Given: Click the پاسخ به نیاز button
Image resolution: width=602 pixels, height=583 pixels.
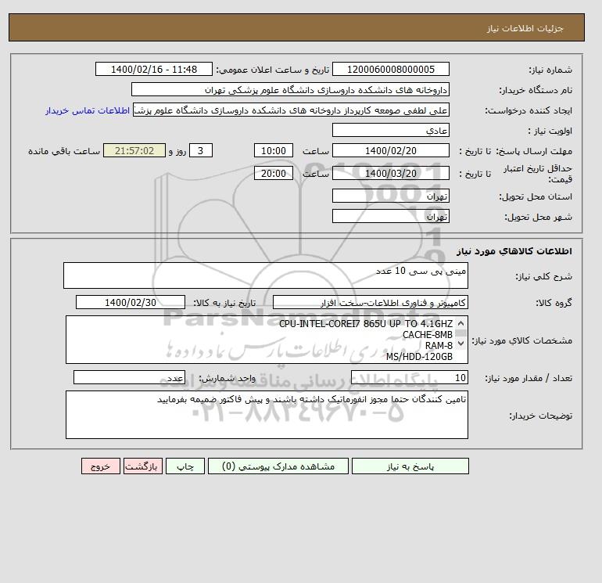Looking at the screenshot, I should 410,466.
